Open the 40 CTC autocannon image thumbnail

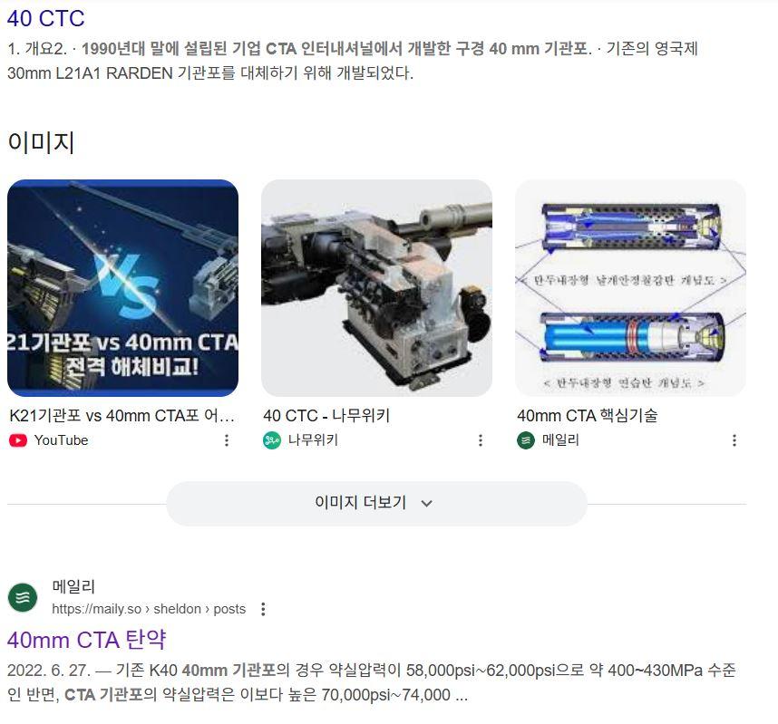point(376,288)
